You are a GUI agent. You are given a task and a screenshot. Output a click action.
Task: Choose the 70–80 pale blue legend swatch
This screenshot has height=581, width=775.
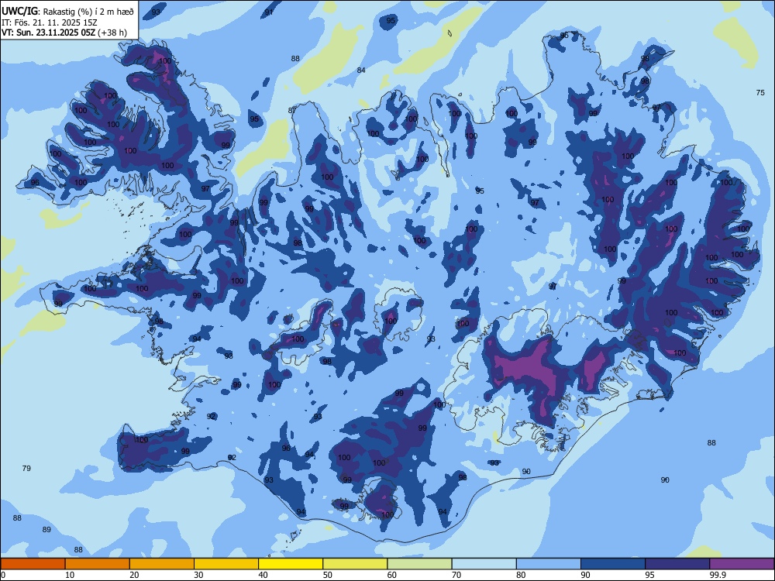point(484,564)
